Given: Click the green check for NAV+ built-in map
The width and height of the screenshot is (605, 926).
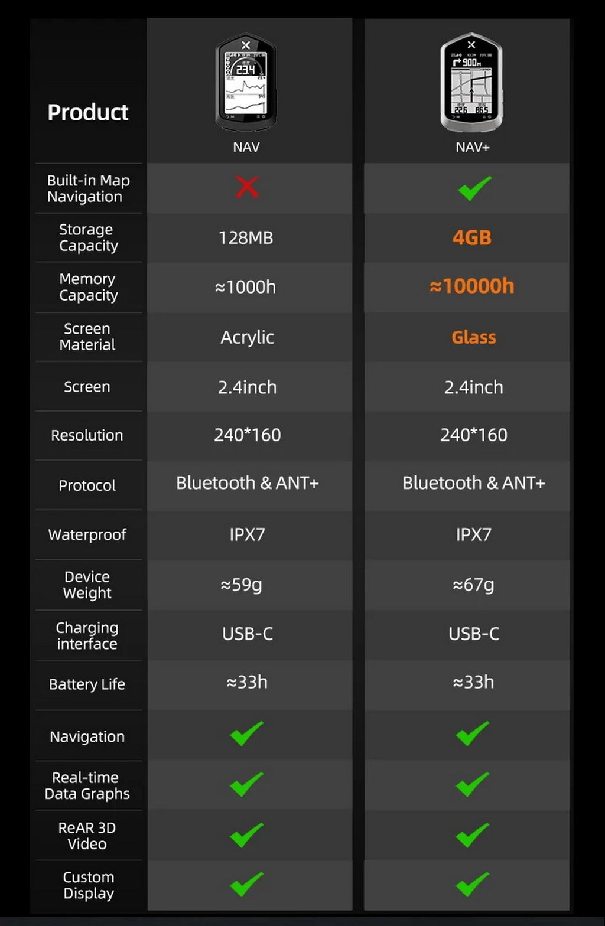Looking at the screenshot, I should [x=474, y=188].
